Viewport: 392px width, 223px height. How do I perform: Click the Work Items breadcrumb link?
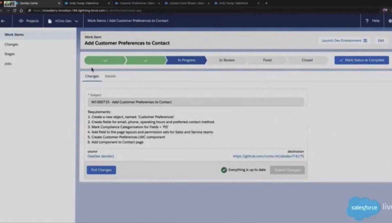(x=96, y=21)
